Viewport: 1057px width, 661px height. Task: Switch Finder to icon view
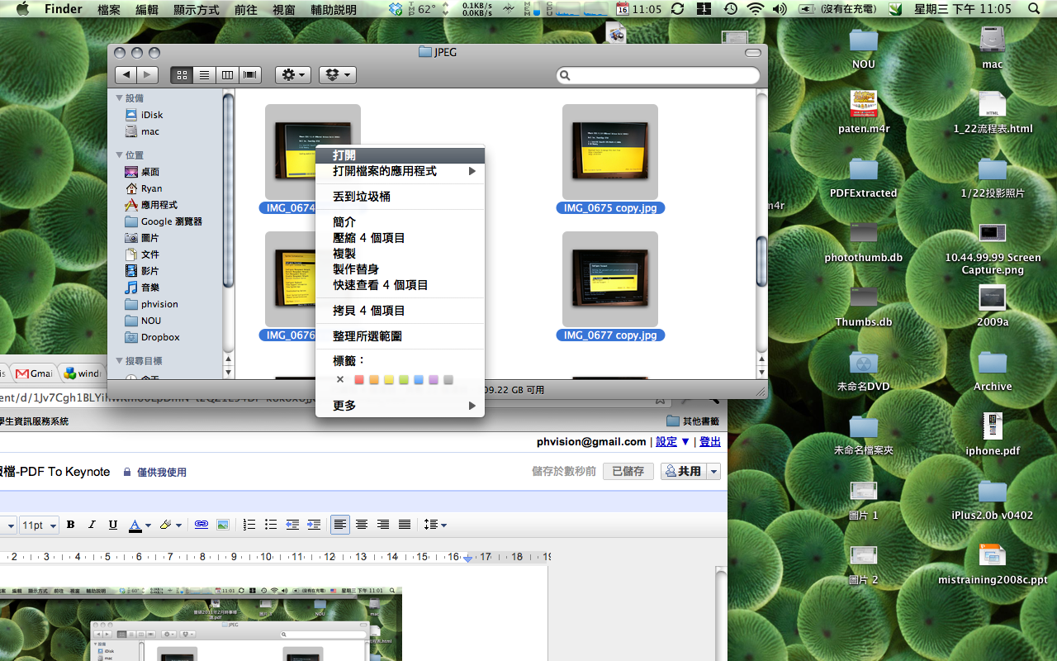tap(182, 75)
